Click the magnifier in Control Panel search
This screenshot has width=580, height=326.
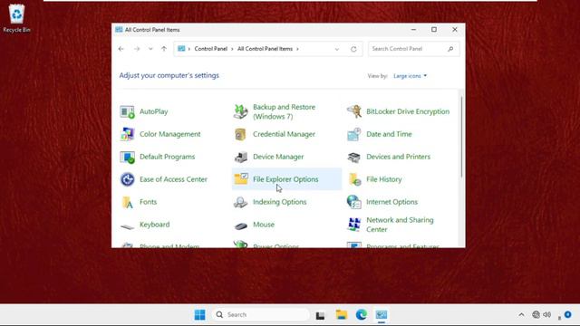pos(450,49)
